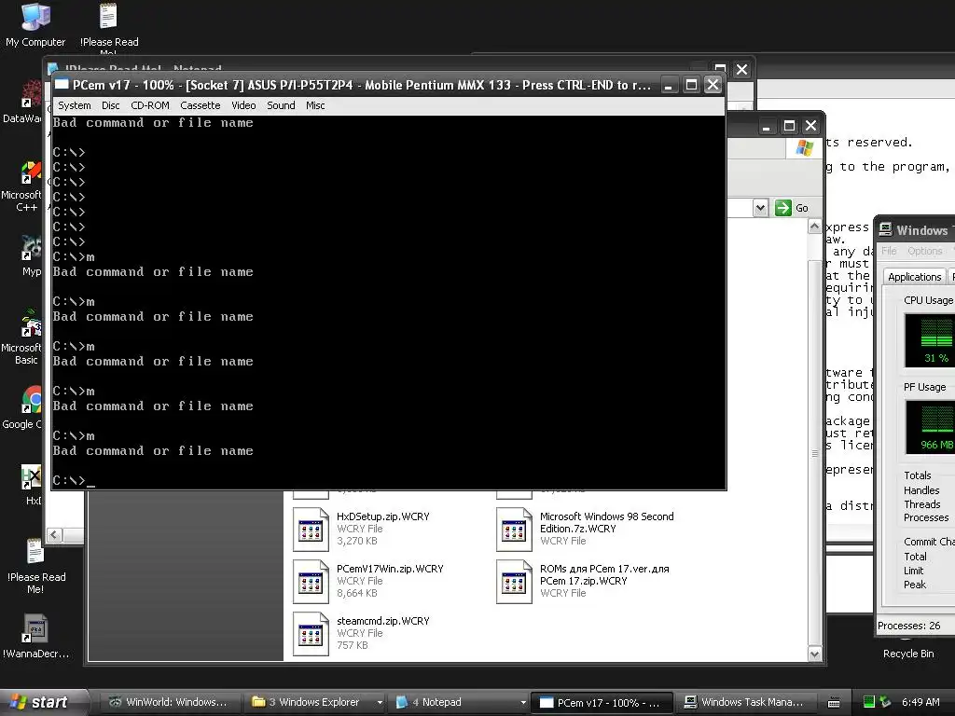Open the Notepad taskbar group

[x=454, y=702]
